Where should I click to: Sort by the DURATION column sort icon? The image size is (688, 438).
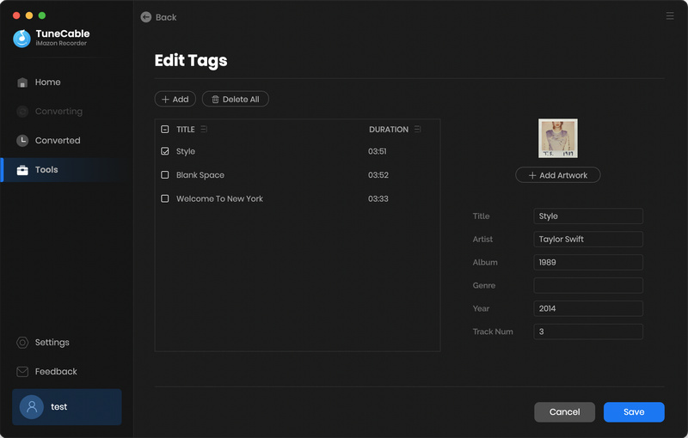pyautogui.click(x=418, y=130)
